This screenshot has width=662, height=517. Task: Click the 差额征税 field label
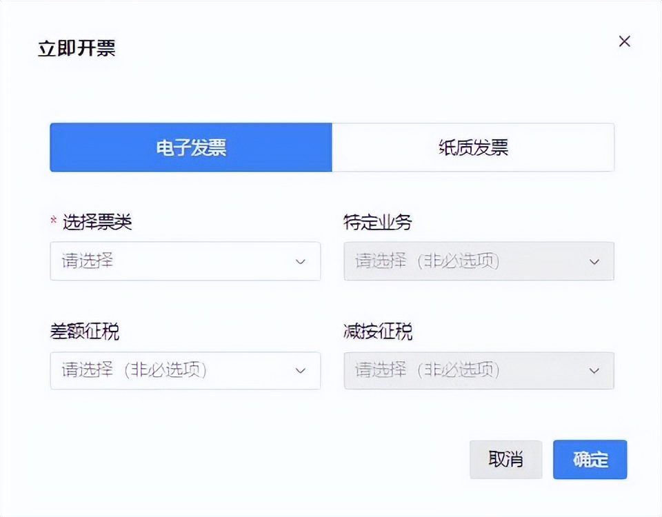(84, 332)
